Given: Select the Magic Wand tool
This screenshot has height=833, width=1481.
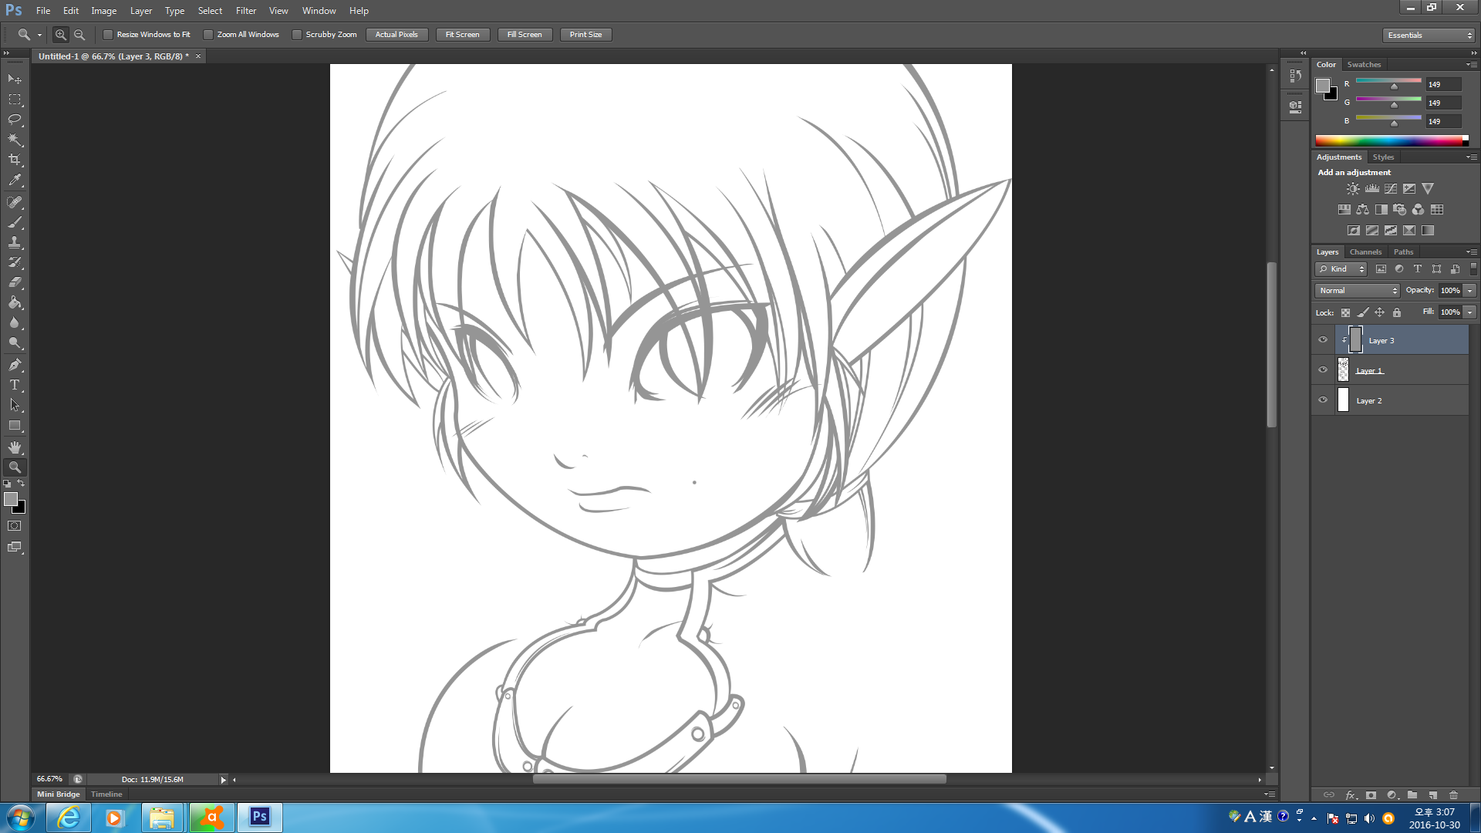Looking at the screenshot, I should (15, 140).
